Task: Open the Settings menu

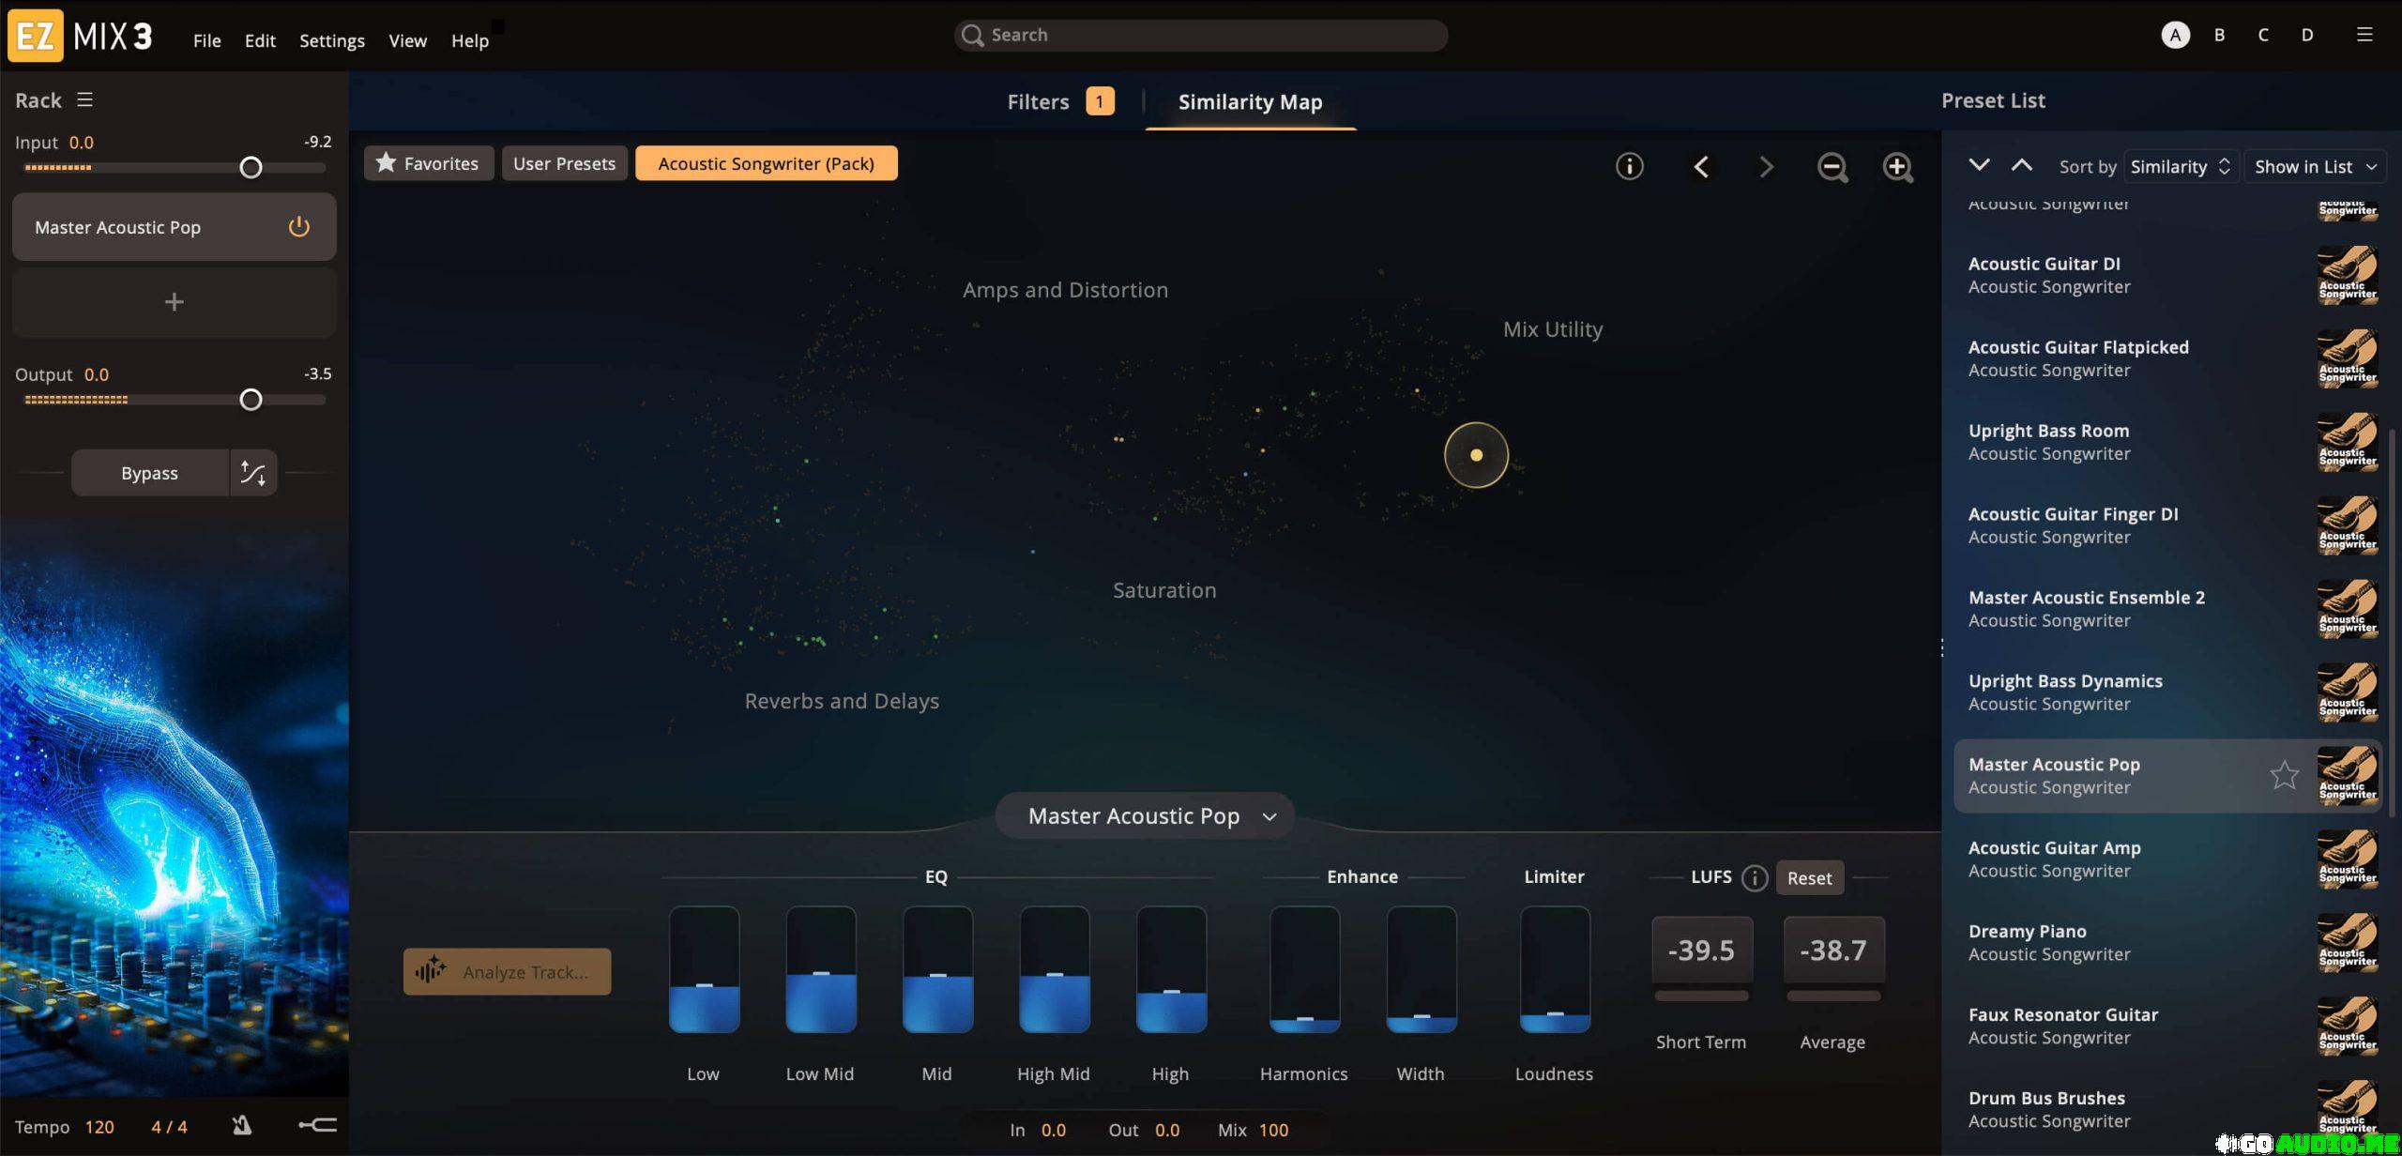Action: pos(331,40)
